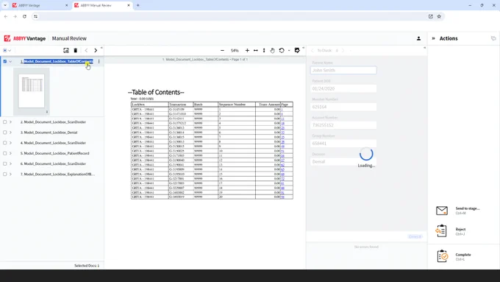This screenshot has width=500, height=282.
Task: Click Group Number field 658441
Action: pyautogui.click(x=343, y=144)
